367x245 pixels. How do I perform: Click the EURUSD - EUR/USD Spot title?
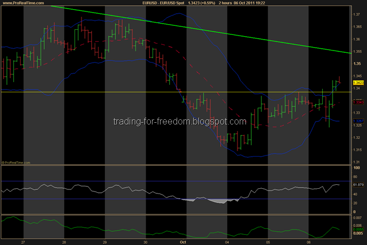[163, 3]
